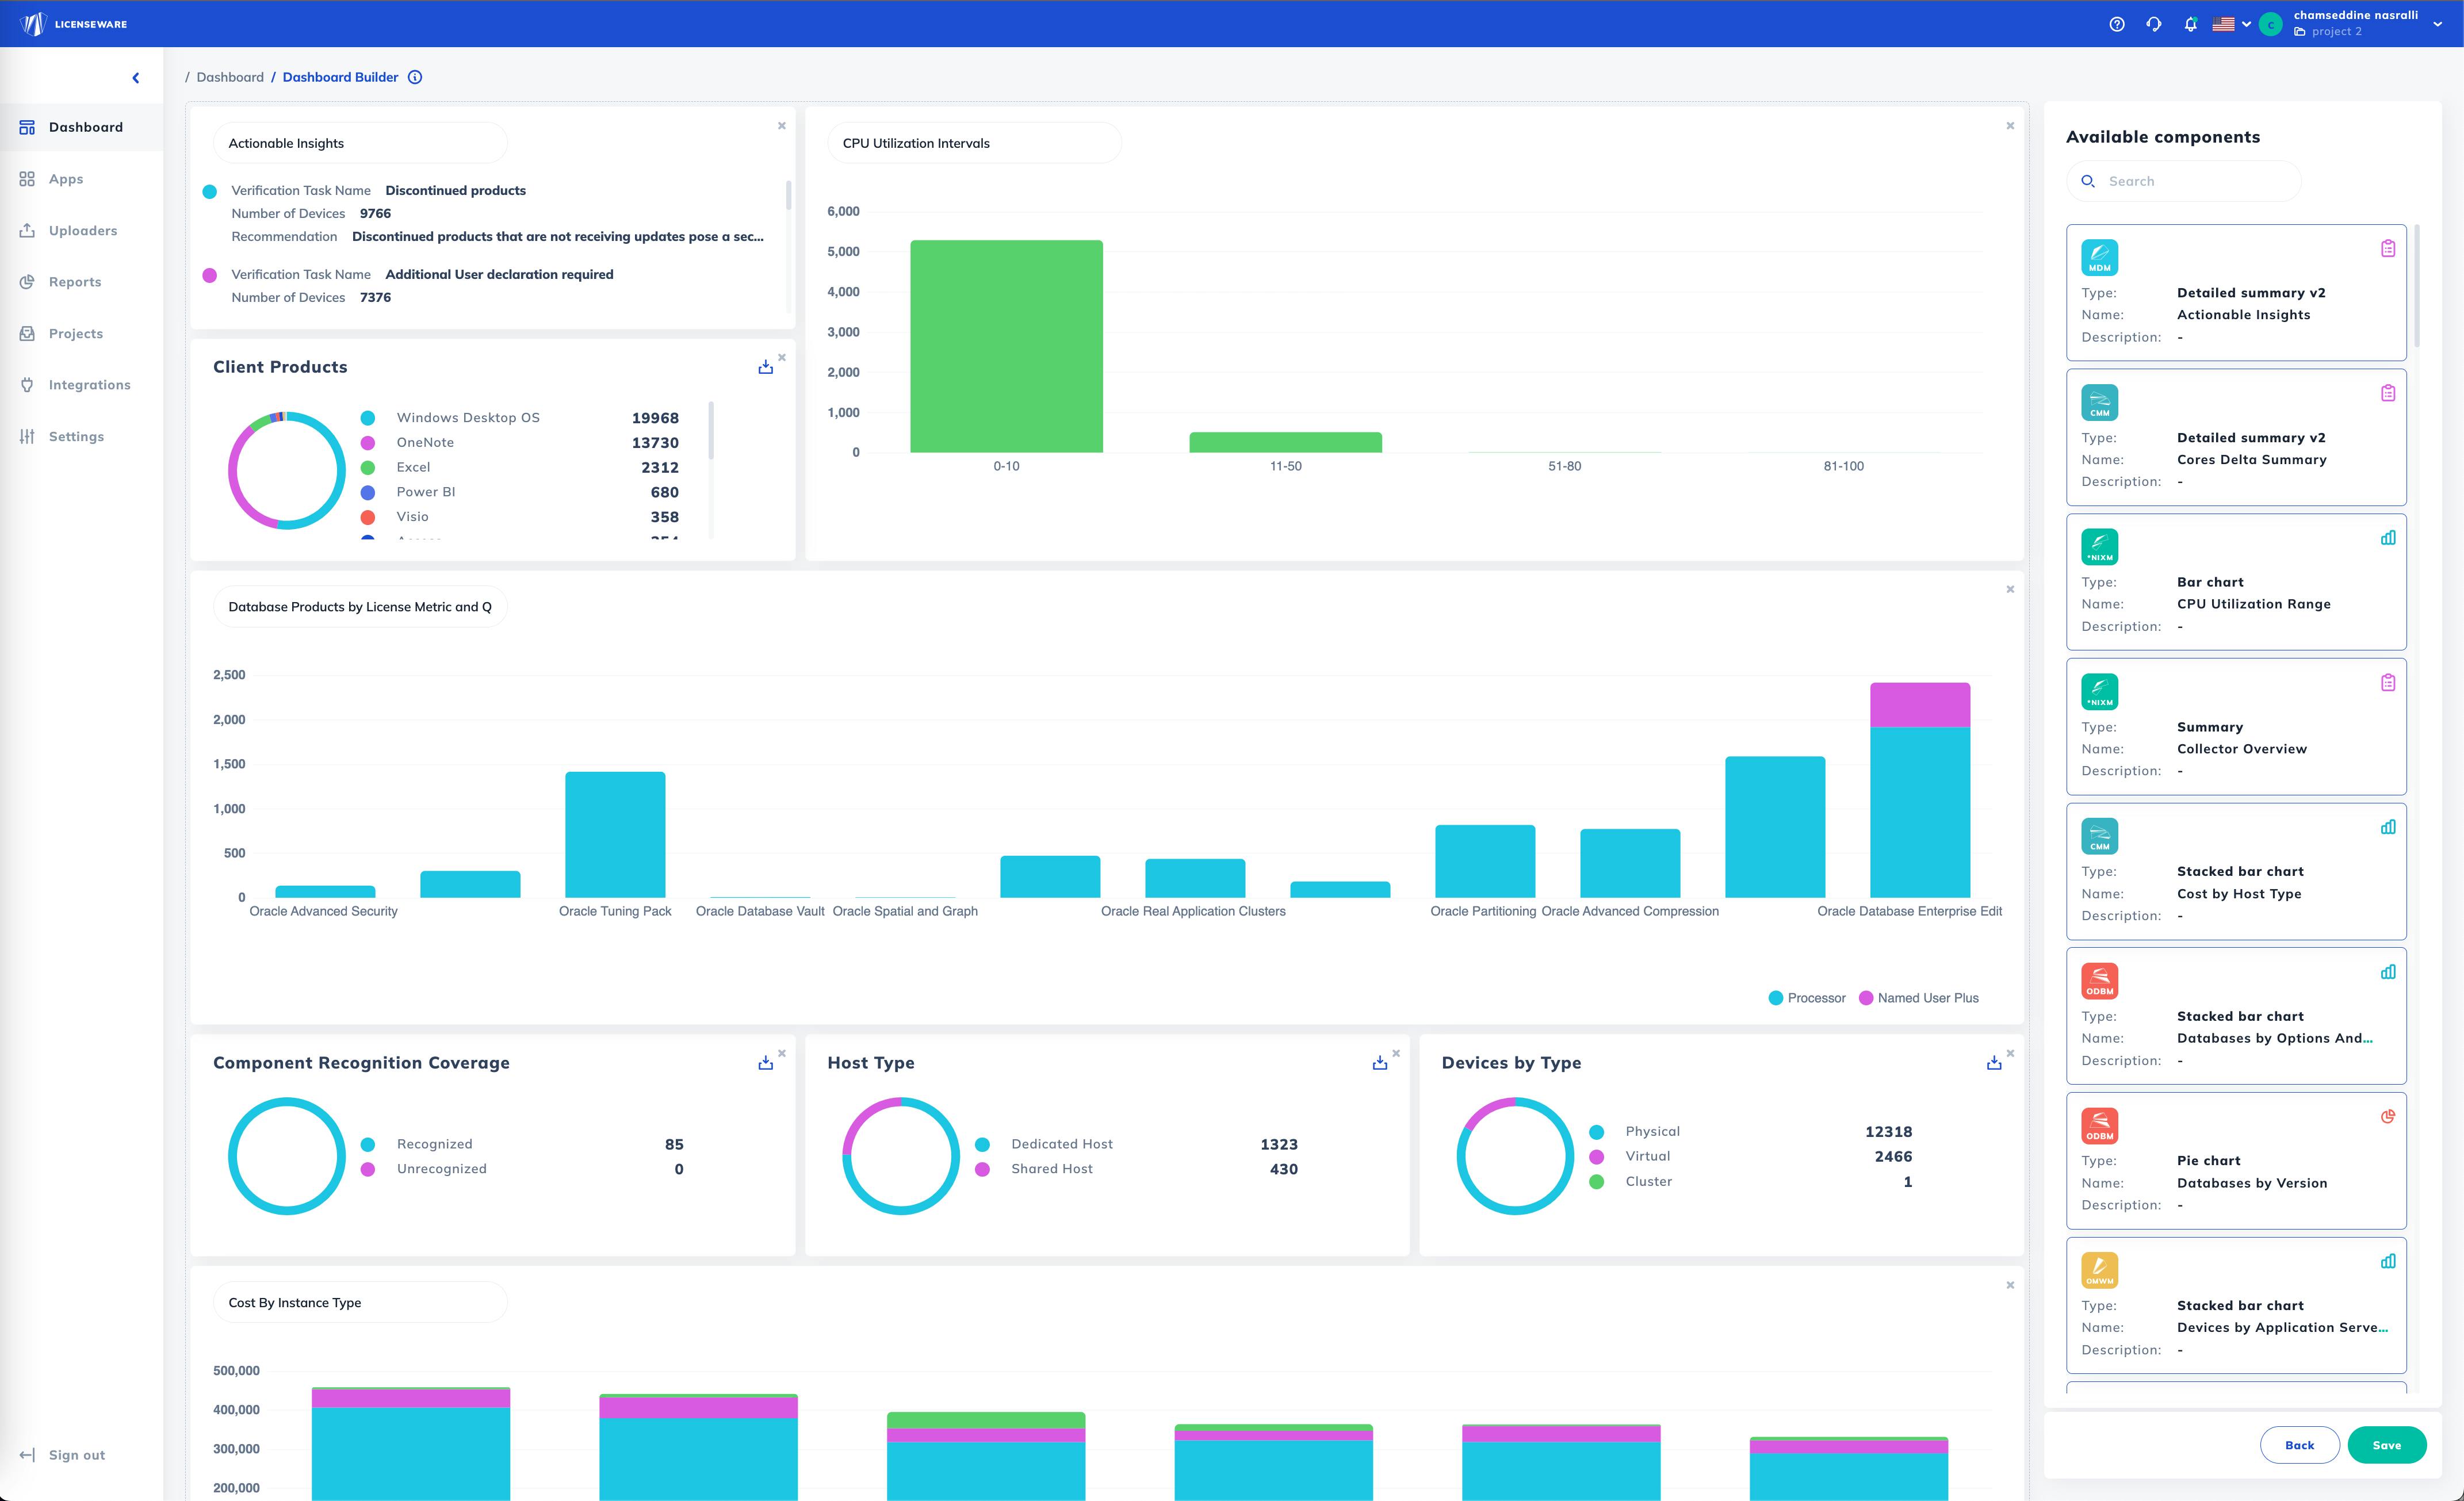Click clipboard icon on Actionable Insights card

pyautogui.click(x=2388, y=248)
